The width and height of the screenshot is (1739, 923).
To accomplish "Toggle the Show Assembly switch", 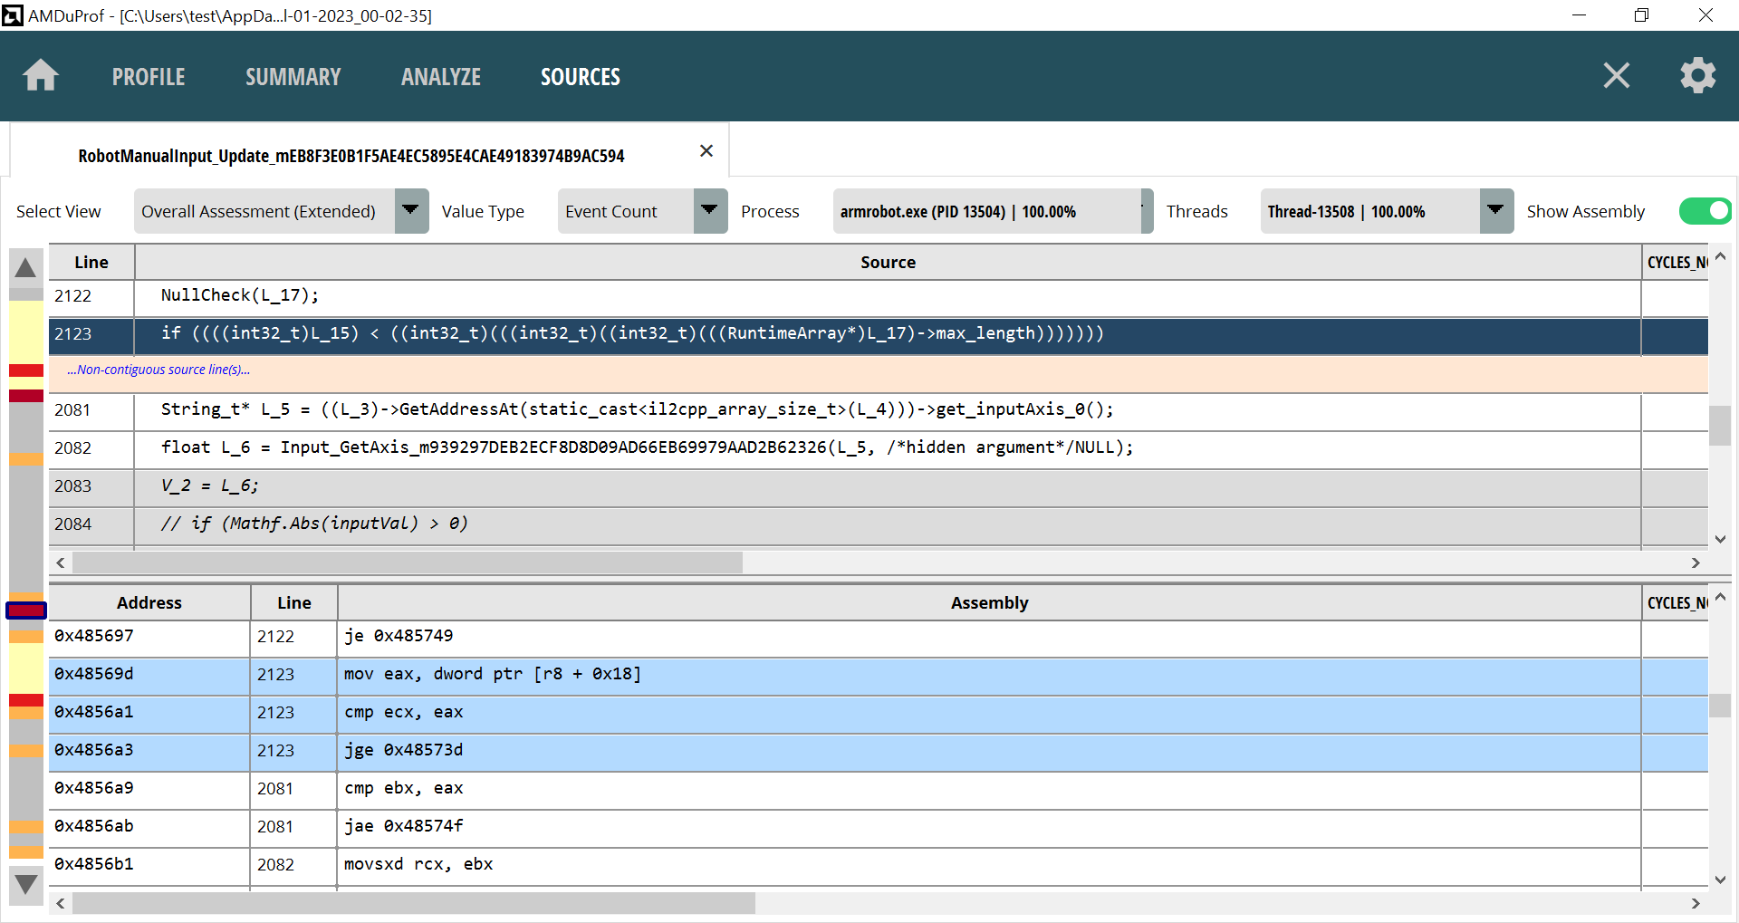I will 1705,211.
